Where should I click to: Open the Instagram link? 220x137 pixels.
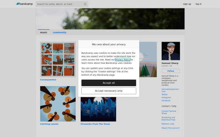[x=166, y=98]
